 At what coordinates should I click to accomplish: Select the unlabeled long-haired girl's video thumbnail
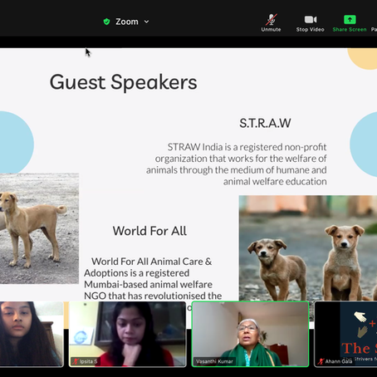[x=32, y=334]
